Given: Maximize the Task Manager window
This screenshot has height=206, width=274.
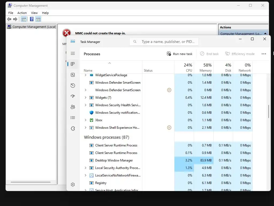Looking at the screenshot, I should [252, 39].
